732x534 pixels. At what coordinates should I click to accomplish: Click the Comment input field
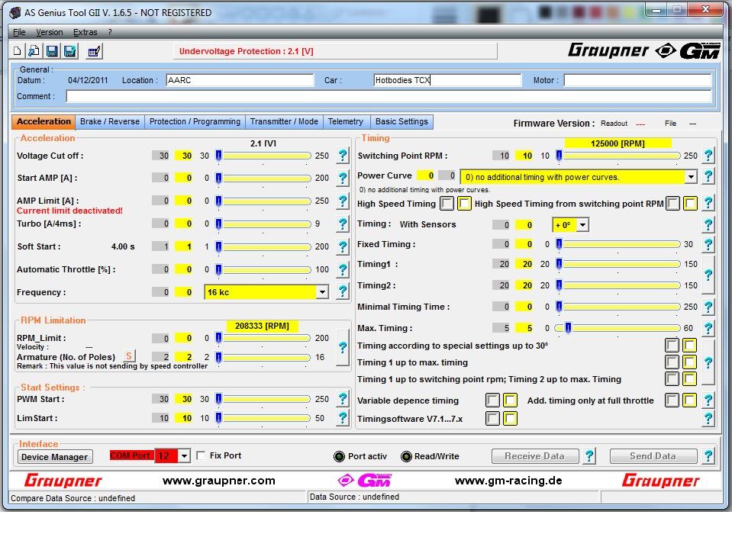click(x=389, y=97)
